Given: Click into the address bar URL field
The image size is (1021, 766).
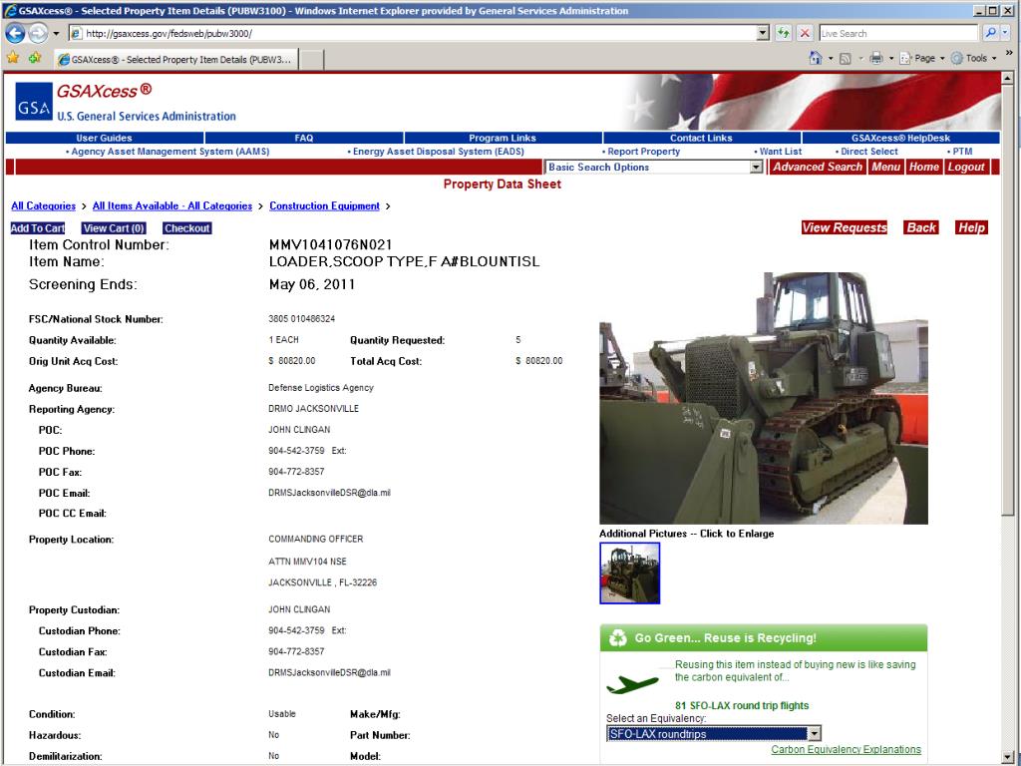Looking at the screenshot, I should (x=412, y=33).
